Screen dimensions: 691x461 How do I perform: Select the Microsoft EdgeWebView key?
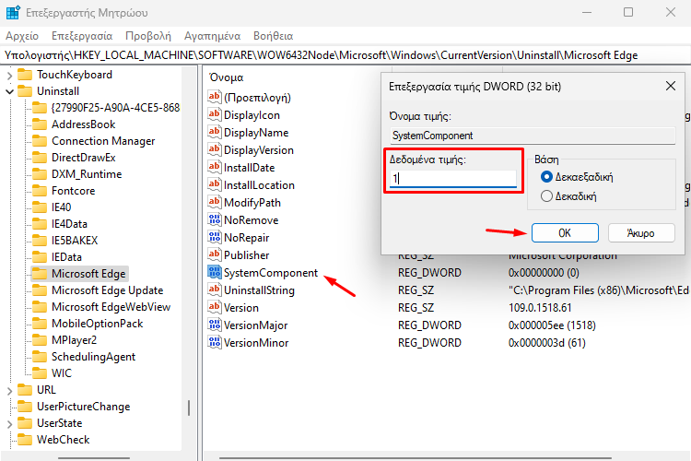(x=111, y=307)
